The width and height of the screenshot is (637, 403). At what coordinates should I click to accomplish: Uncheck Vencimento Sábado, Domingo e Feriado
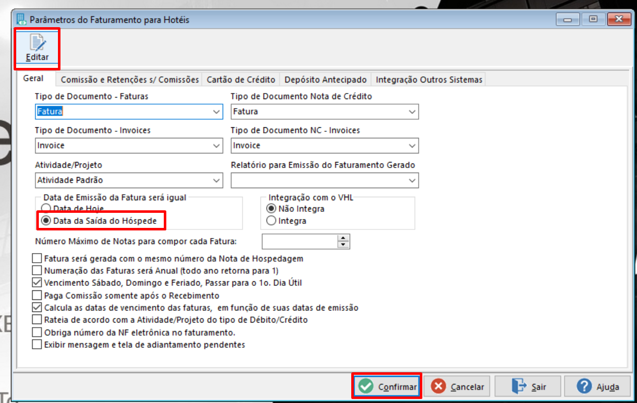(37, 283)
